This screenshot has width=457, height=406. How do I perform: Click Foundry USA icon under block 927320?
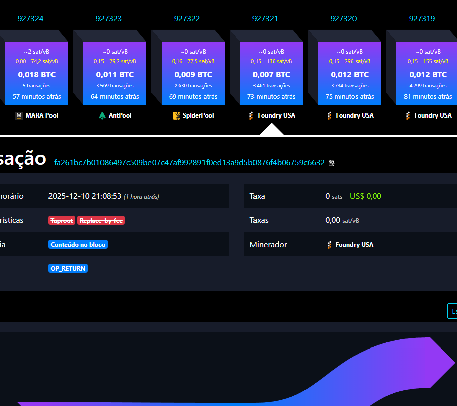click(330, 115)
